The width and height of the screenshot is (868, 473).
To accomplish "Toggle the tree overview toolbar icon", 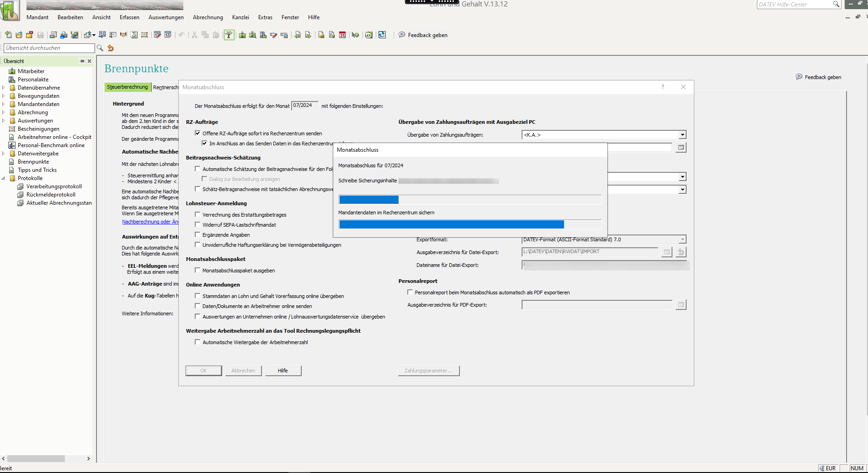I will click(x=229, y=35).
